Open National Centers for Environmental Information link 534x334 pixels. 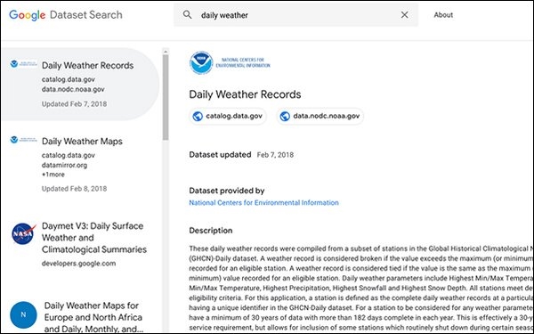264,203
